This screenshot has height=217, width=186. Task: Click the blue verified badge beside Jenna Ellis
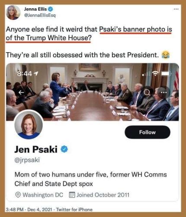[x=50, y=9]
